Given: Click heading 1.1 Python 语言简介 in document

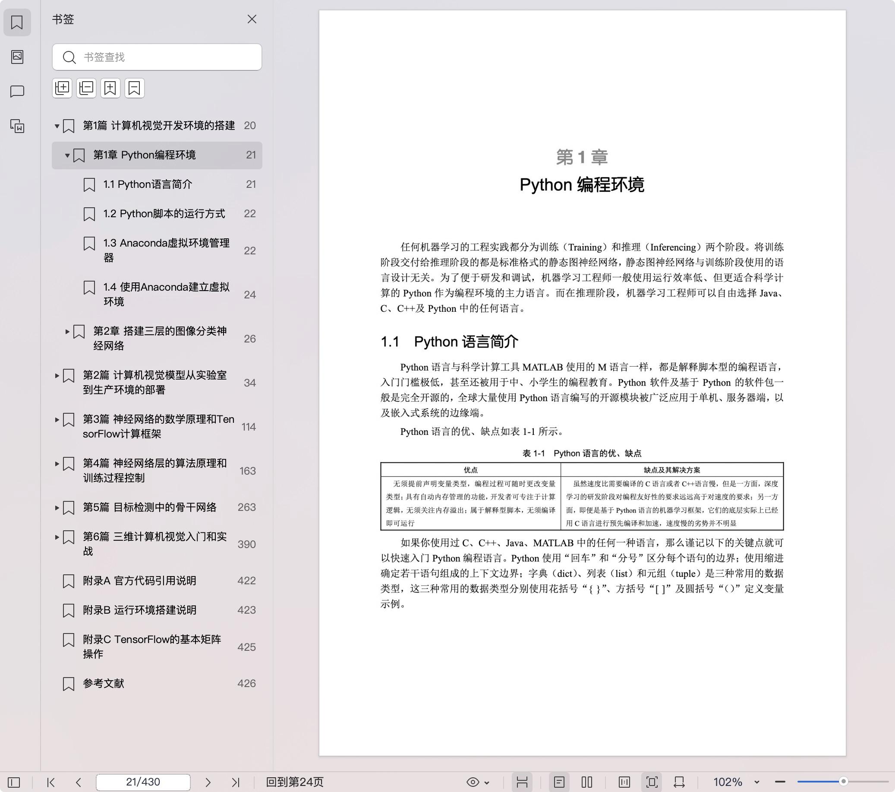Looking at the screenshot, I should pyautogui.click(x=450, y=342).
